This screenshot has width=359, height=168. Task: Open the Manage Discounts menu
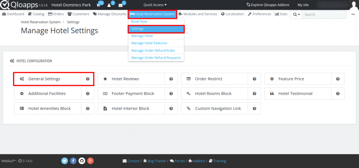coord(110,14)
